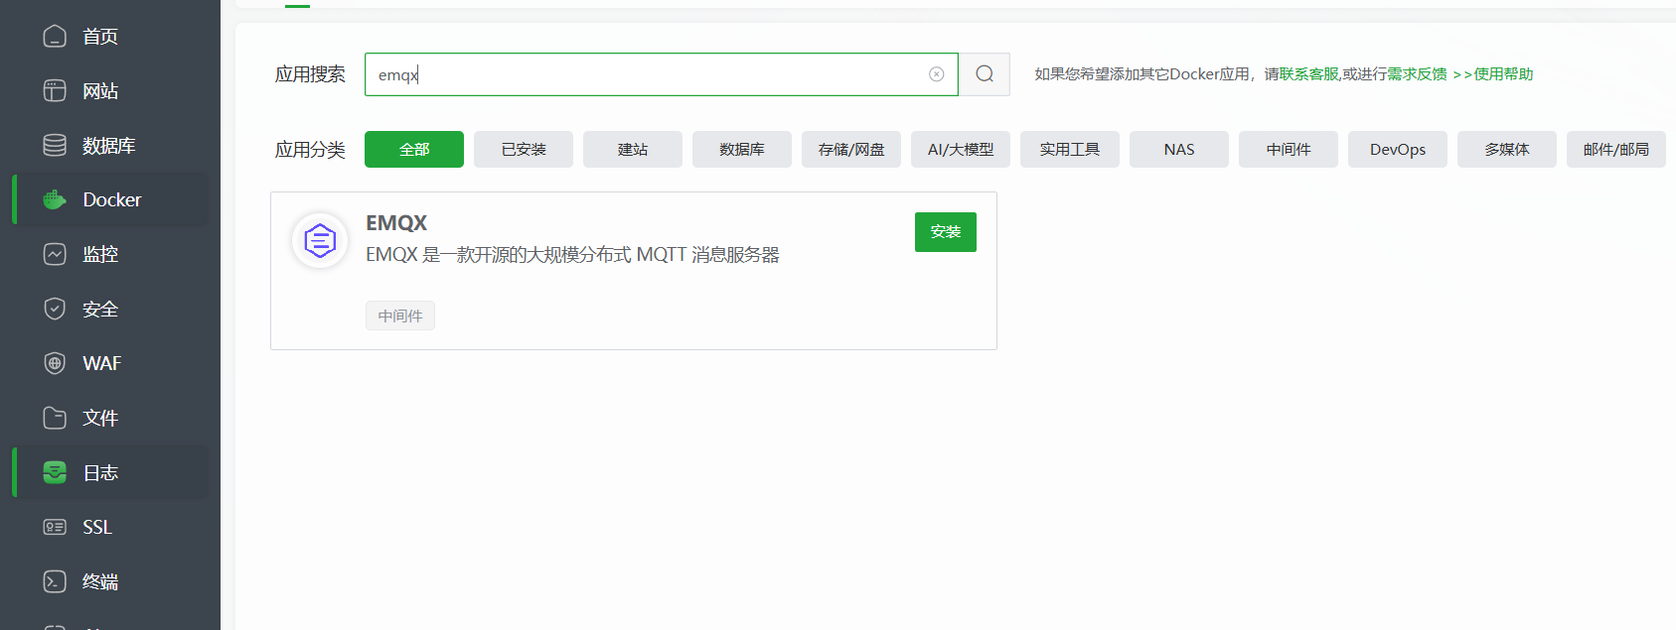Image resolution: width=1676 pixels, height=630 pixels.
Task: Click the terminal prompt icon beside 终端
Action: tap(55, 582)
